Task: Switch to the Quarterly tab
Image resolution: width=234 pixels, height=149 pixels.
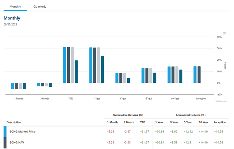Action: (x=40, y=7)
